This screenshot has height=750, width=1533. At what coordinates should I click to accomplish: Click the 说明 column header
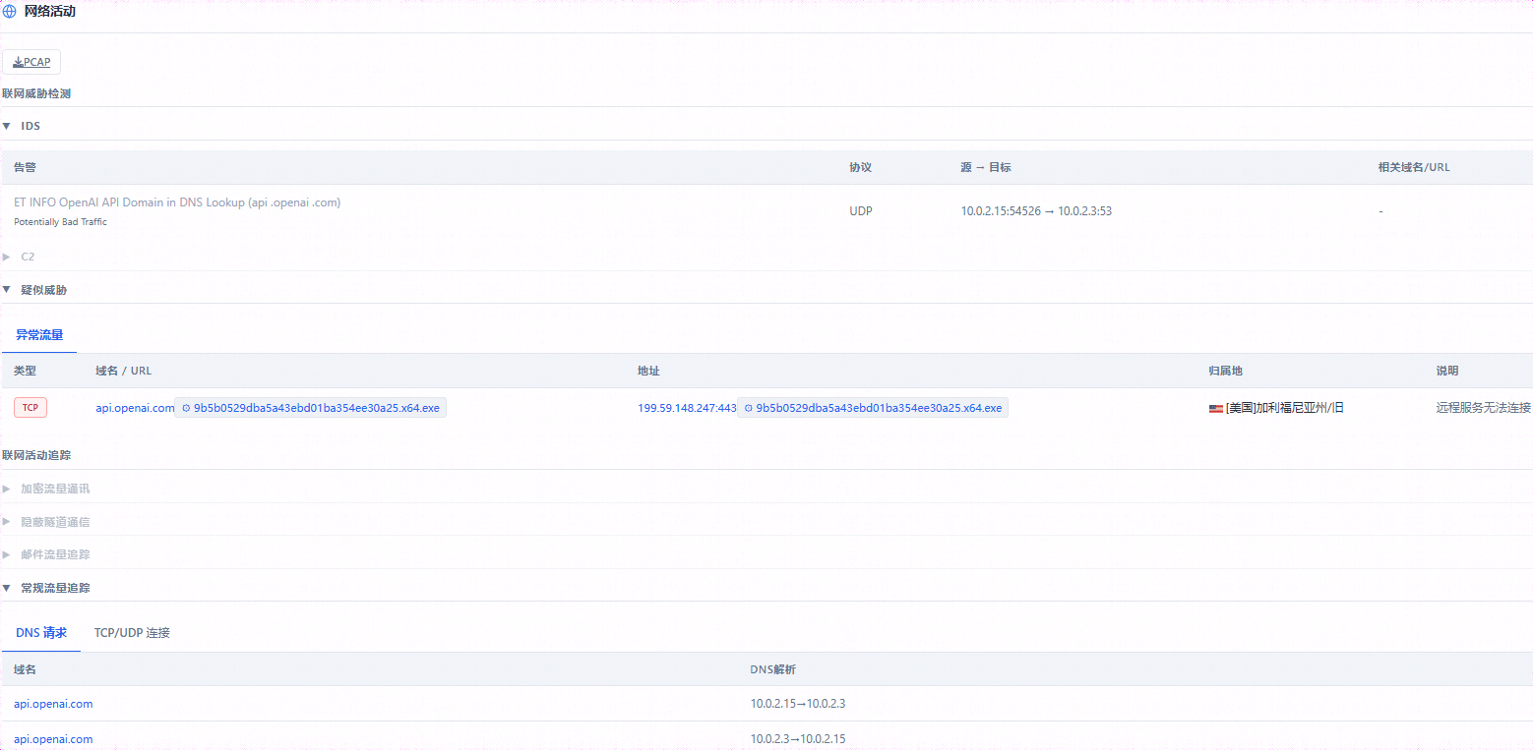(x=1446, y=371)
